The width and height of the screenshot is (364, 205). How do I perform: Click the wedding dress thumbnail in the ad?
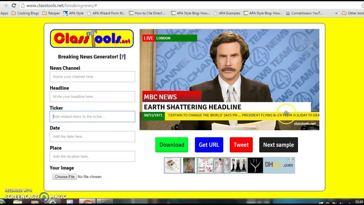click(222, 165)
